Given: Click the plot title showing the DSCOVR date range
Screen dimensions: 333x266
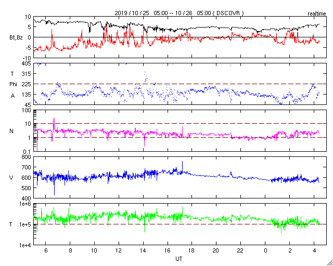Looking at the screenshot, I should click(x=179, y=13).
